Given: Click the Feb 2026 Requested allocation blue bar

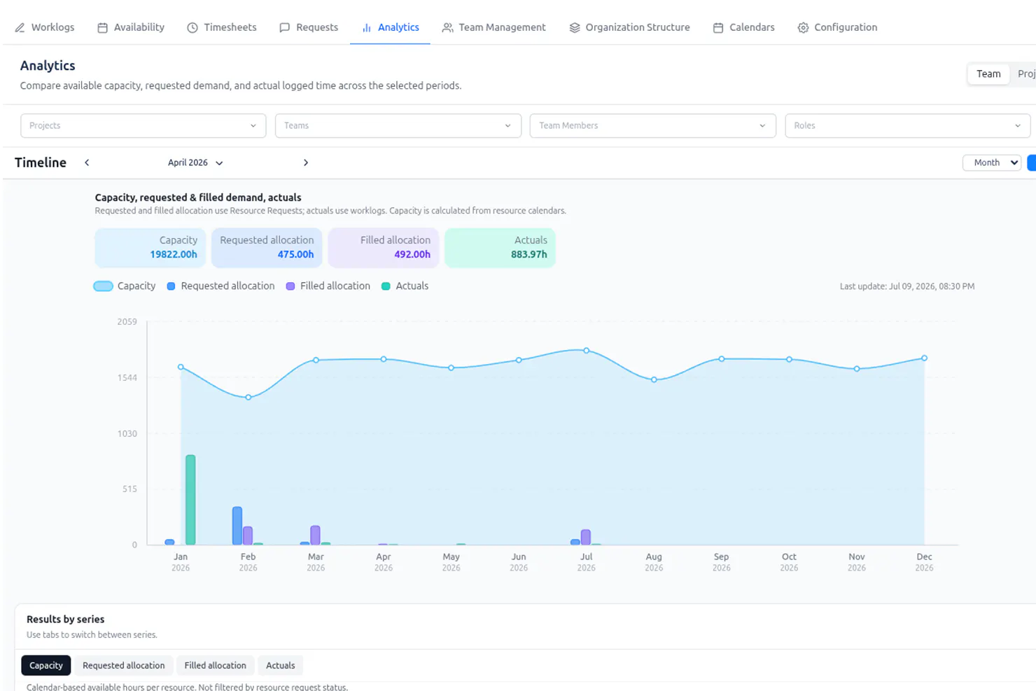Looking at the screenshot, I should (237, 526).
